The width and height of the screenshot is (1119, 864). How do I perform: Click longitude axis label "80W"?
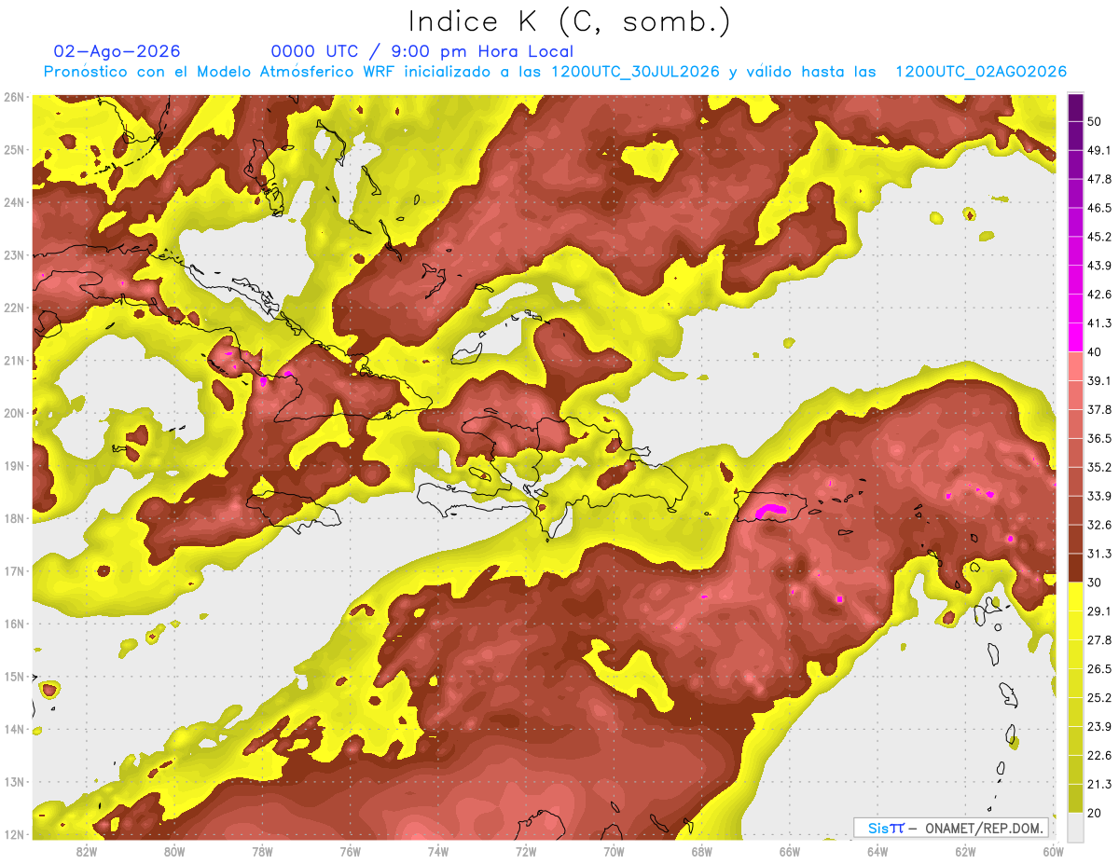pyautogui.click(x=174, y=852)
